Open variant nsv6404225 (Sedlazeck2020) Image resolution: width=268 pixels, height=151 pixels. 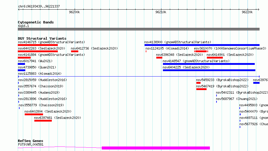(x=186, y=67)
